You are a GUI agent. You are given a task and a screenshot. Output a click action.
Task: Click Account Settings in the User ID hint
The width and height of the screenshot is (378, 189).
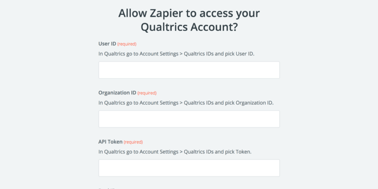pyautogui.click(x=159, y=54)
